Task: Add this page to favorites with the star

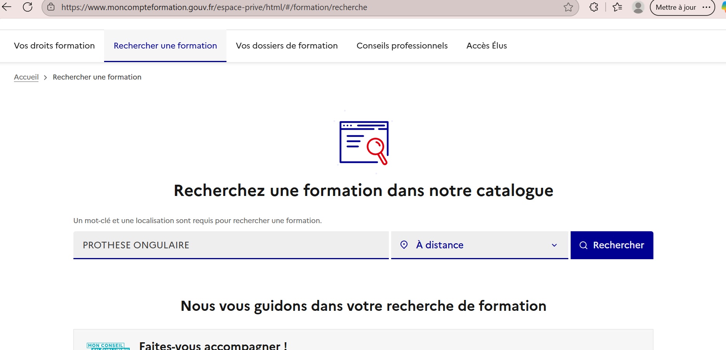Action: pos(568,7)
